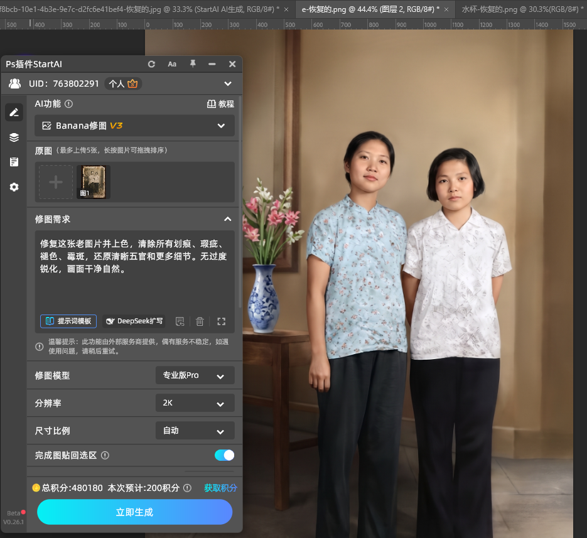Click the plus box to add image
The image size is (587, 538).
click(x=56, y=182)
